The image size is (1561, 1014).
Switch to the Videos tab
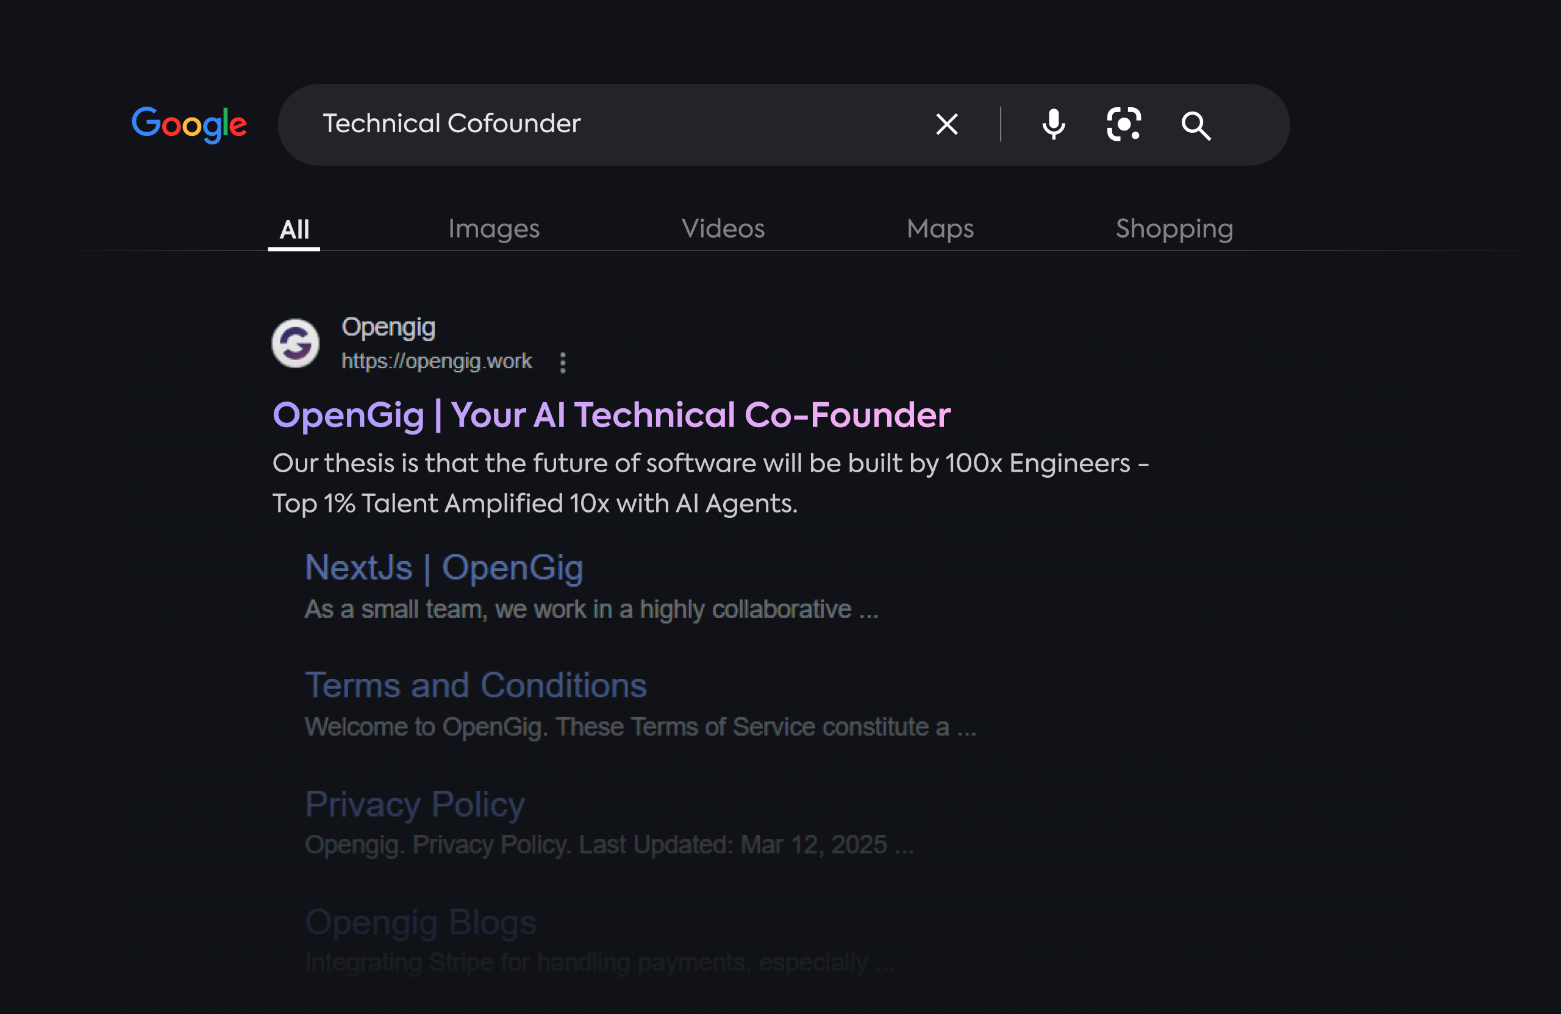[x=723, y=229]
